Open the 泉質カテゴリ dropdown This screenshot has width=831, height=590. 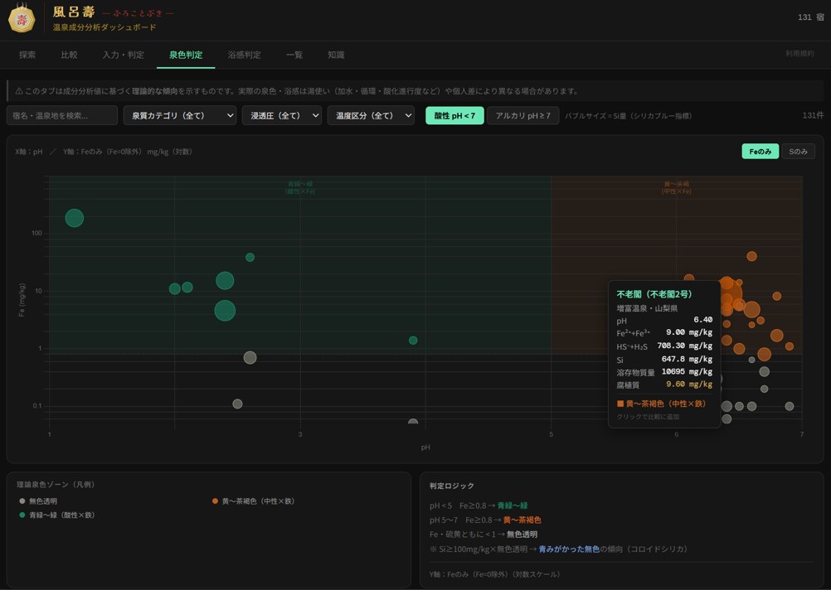[180, 115]
